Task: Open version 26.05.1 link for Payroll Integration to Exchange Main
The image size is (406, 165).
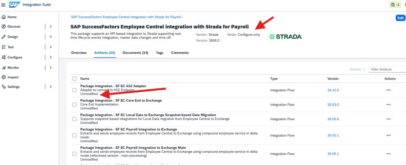Action: [333, 154]
